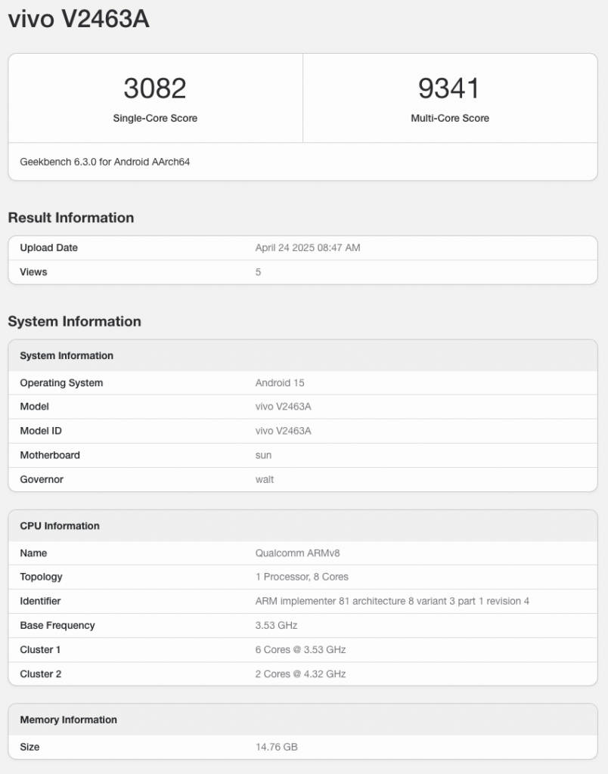Select the Qualcomm ARMv8 value
Screen dimensions: 608x774
pos(297,553)
